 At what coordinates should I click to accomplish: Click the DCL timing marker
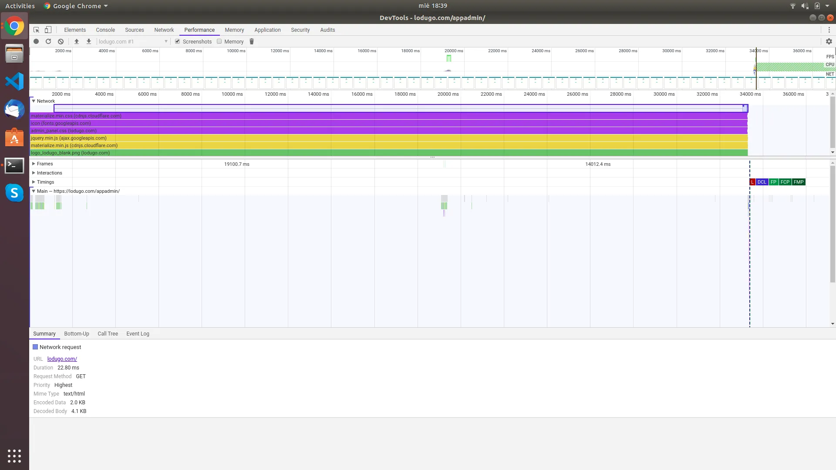click(762, 182)
